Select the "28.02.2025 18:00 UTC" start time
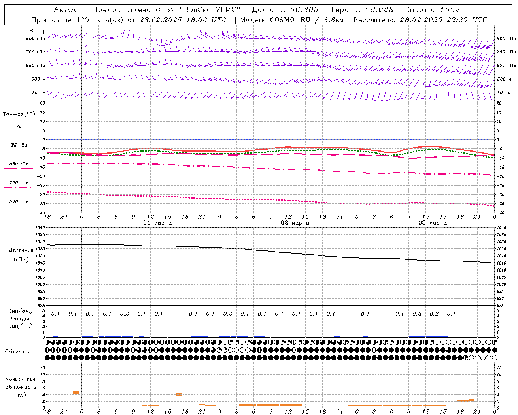The width and height of the screenshot is (518, 415). (x=183, y=20)
